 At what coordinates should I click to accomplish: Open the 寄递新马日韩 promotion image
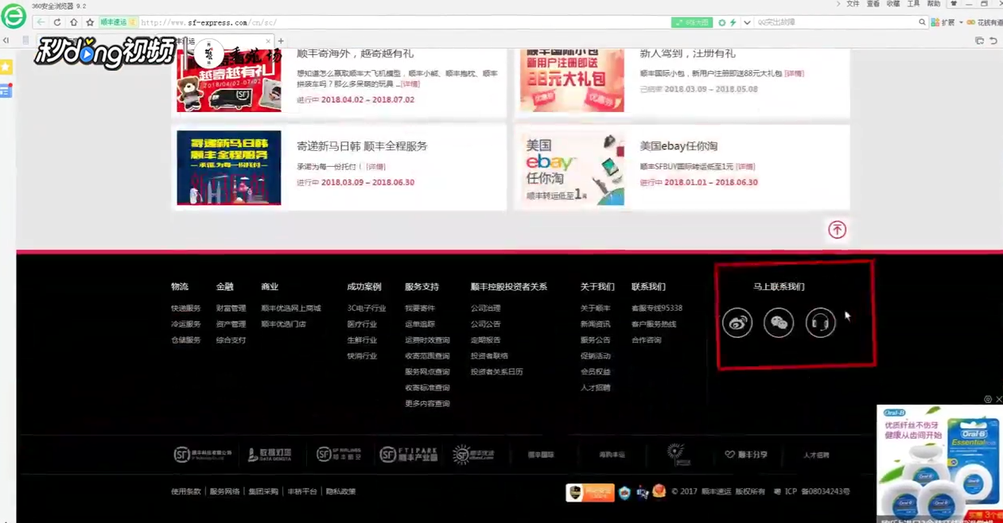[x=228, y=168]
